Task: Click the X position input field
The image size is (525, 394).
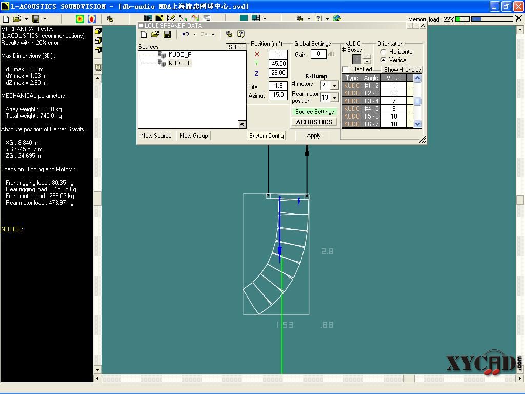Action: [x=278, y=54]
